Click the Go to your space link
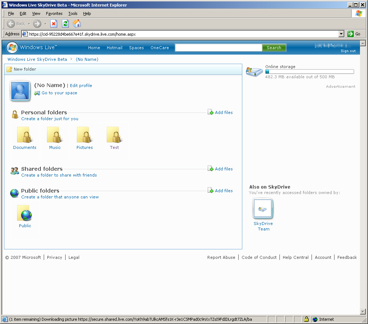Viewport: 368px width, 324px height. pyautogui.click(x=59, y=93)
